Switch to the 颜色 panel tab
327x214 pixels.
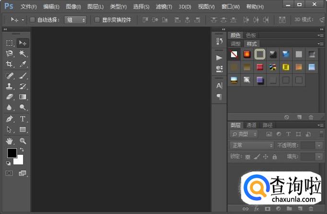click(x=235, y=35)
